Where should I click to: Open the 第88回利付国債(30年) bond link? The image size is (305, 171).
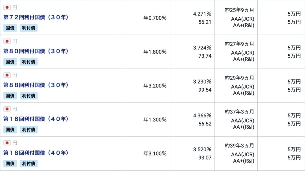36,85
